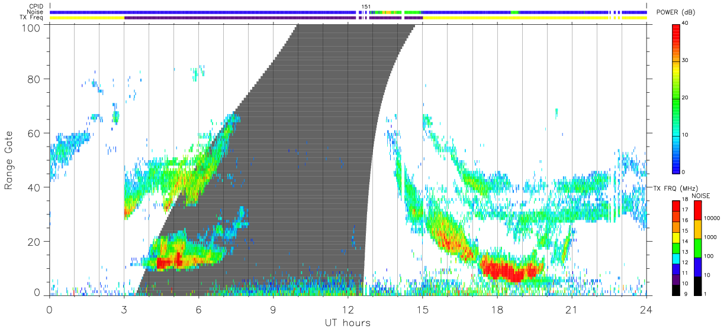This screenshot has width=727, height=335.
Task: Click the 60 tick on the Range Gate axis
Action: 35,133
